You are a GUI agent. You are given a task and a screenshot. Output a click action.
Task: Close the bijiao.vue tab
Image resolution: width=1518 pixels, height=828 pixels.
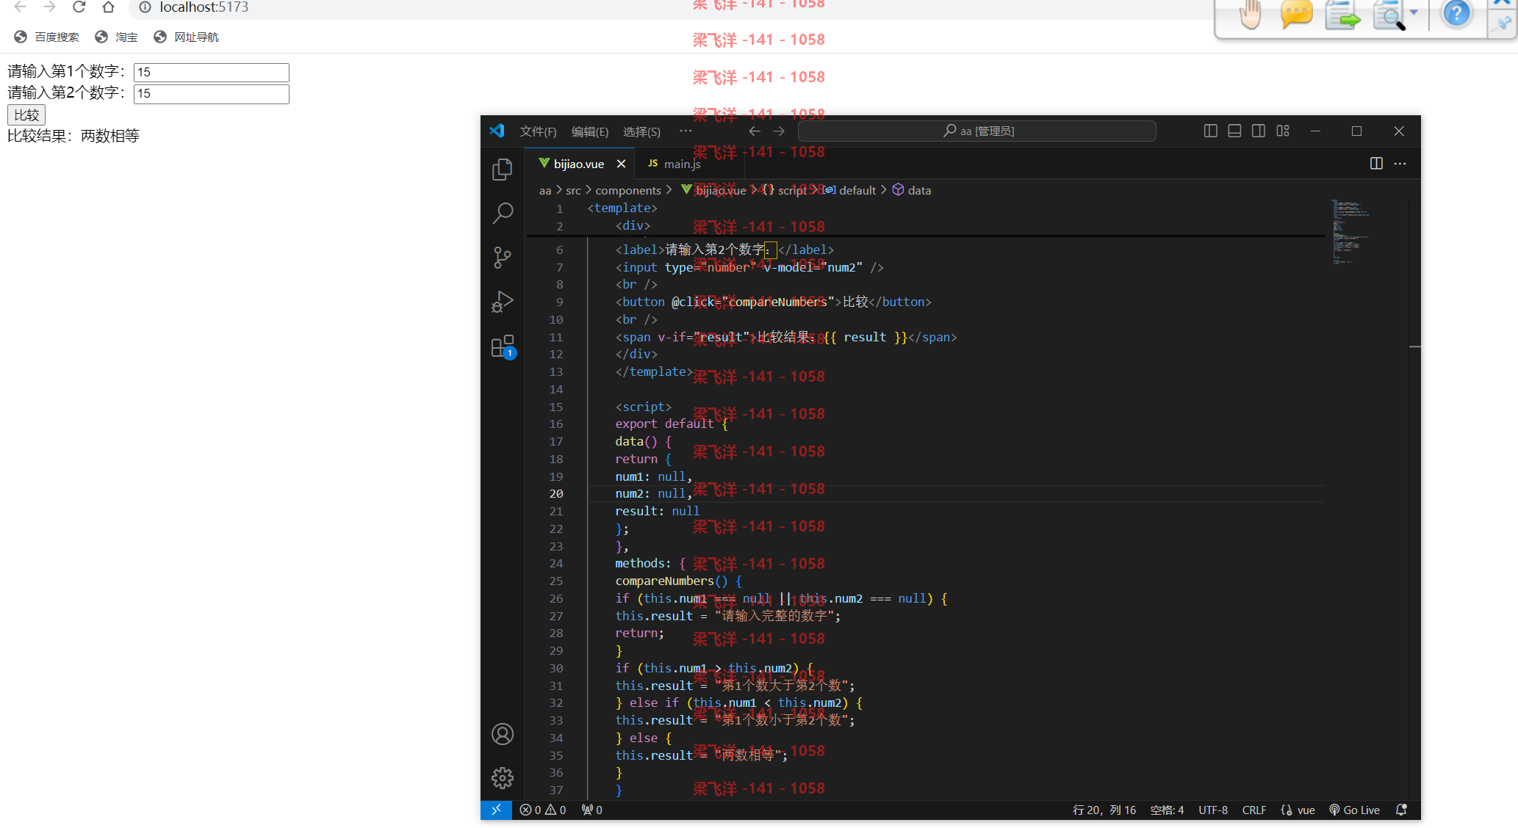(x=621, y=164)
